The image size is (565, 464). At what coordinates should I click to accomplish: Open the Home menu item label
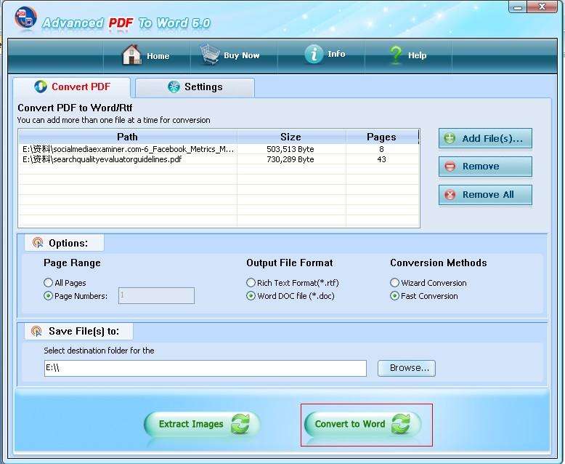click(158, 56)
